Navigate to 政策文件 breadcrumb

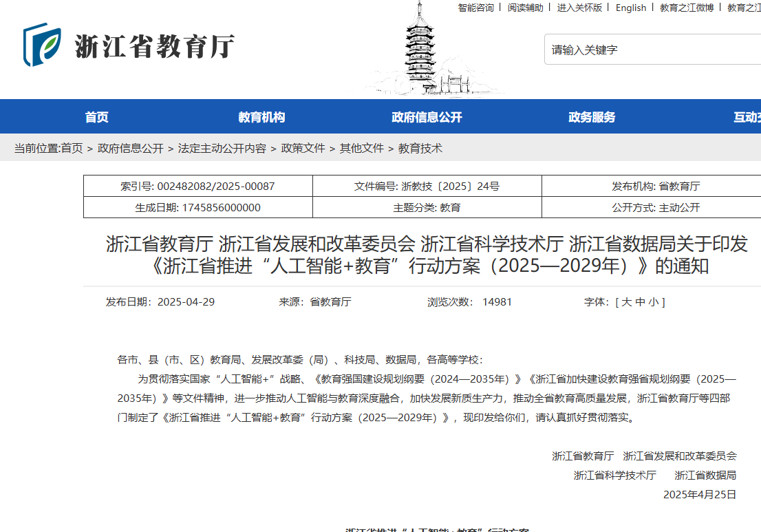tap(303, 148)
